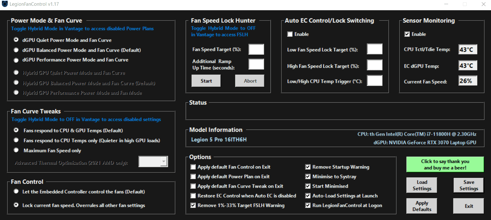Select dGPU Quiet Power Mode radio button
The width and height of the screenshot is (491, 220).
[16, 40]
